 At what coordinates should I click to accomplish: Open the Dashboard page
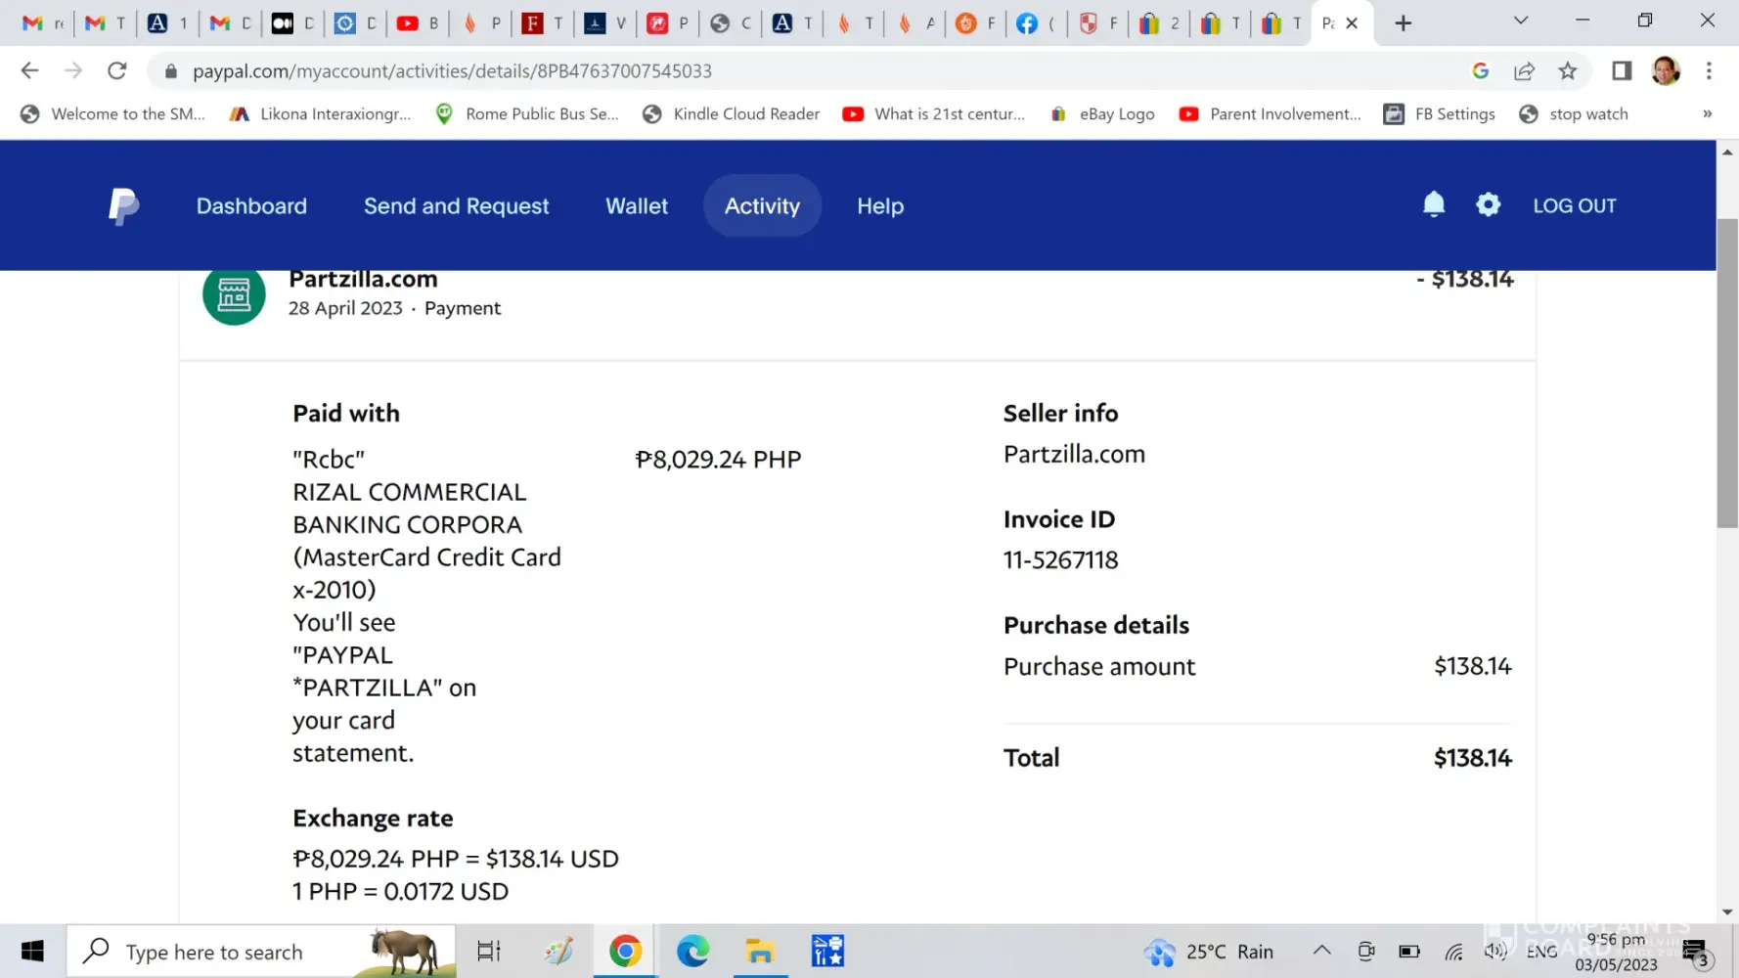click(x=251, y=206)
